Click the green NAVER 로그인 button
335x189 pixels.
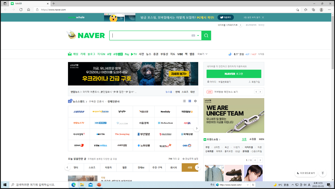tap(234, 74)
